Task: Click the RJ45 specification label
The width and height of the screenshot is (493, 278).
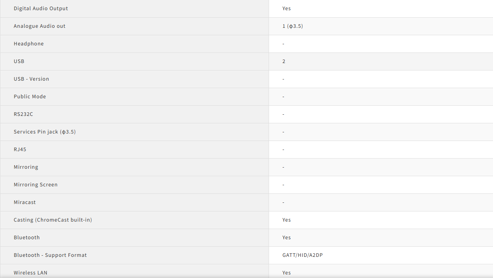Action: click(20, 150)
